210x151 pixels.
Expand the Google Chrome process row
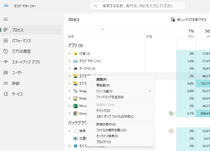[69, 113]
